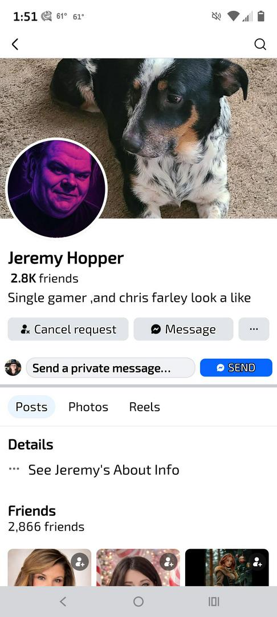This screenshot has width=277, height=617.
Task: Click add-friend icon on first friend thumbnail
Action: point(80,562)
